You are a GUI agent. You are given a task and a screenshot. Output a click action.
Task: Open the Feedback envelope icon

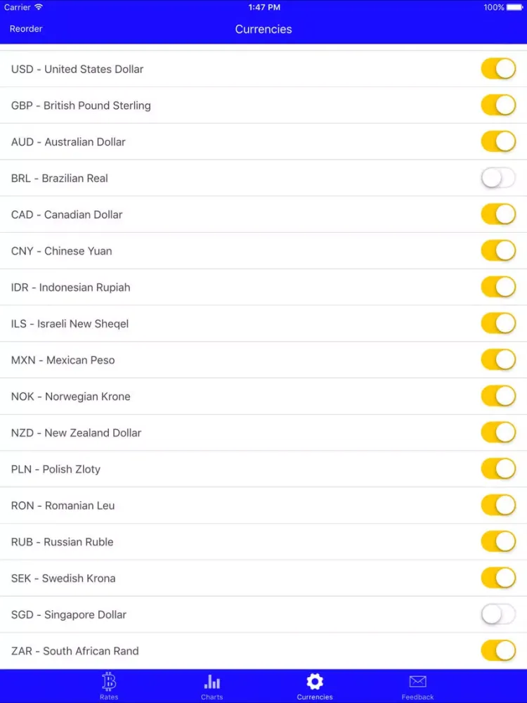click(418, 681)
